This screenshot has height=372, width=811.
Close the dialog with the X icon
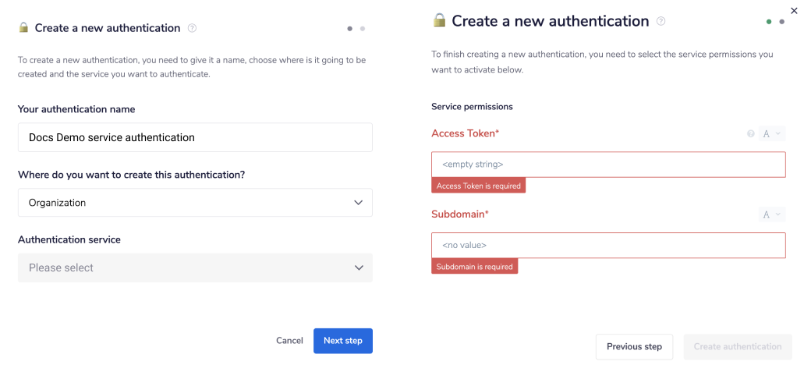[x=795, y=11]
